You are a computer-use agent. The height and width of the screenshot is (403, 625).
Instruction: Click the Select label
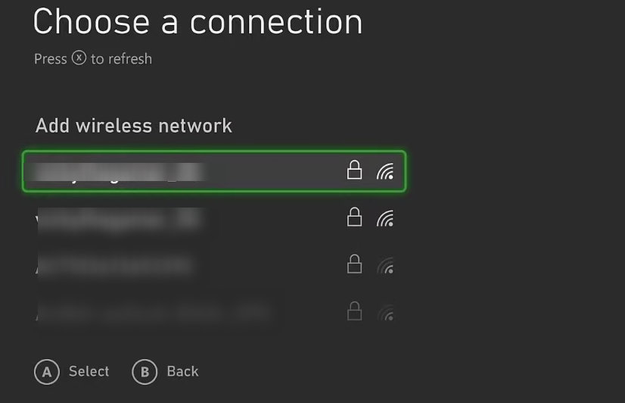[x=89, y=371]
